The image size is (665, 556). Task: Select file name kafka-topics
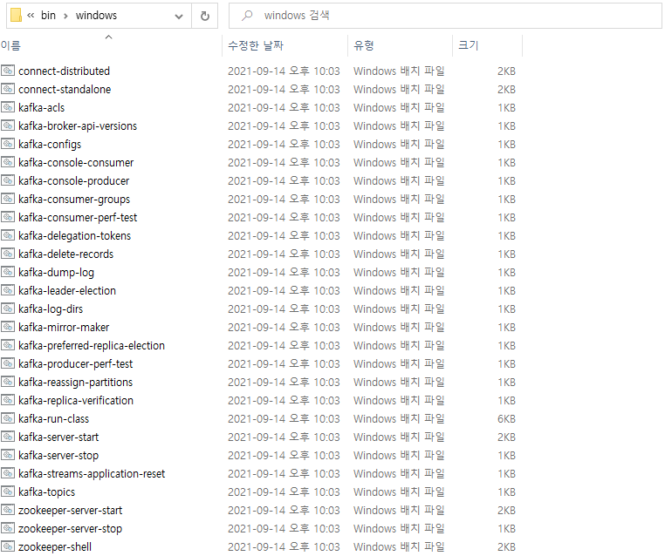tap(46, 492)
